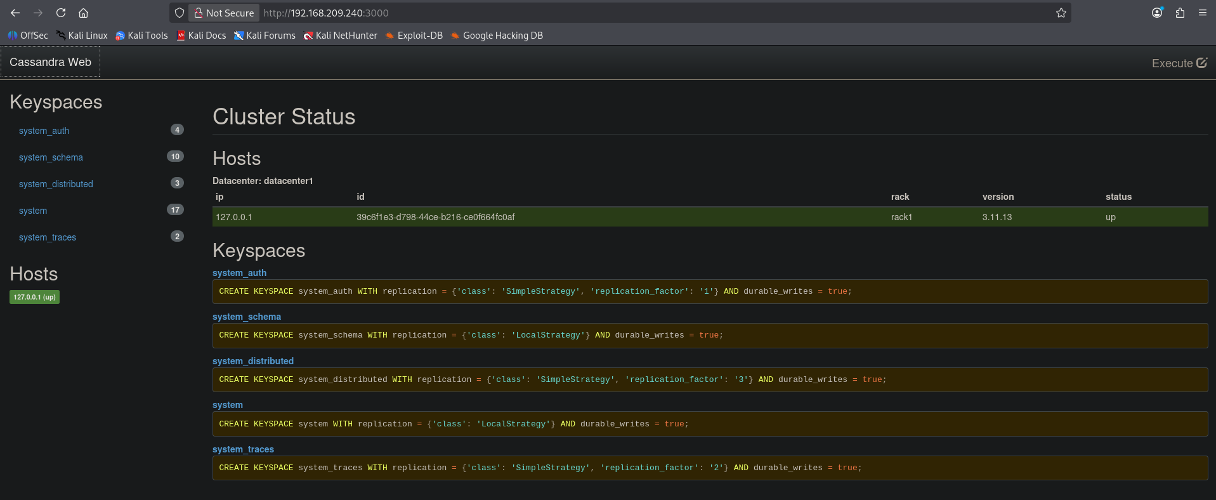
Task: Select system_auth keyspace in sidebar
Action: point(44,131)
